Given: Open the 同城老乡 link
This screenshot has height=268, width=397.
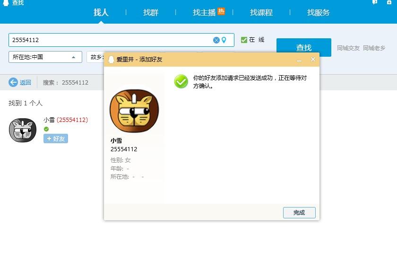Looking at the screenshot, I should tap(374, 48).
